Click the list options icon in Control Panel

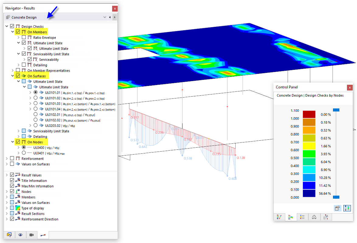click(302, 217)
